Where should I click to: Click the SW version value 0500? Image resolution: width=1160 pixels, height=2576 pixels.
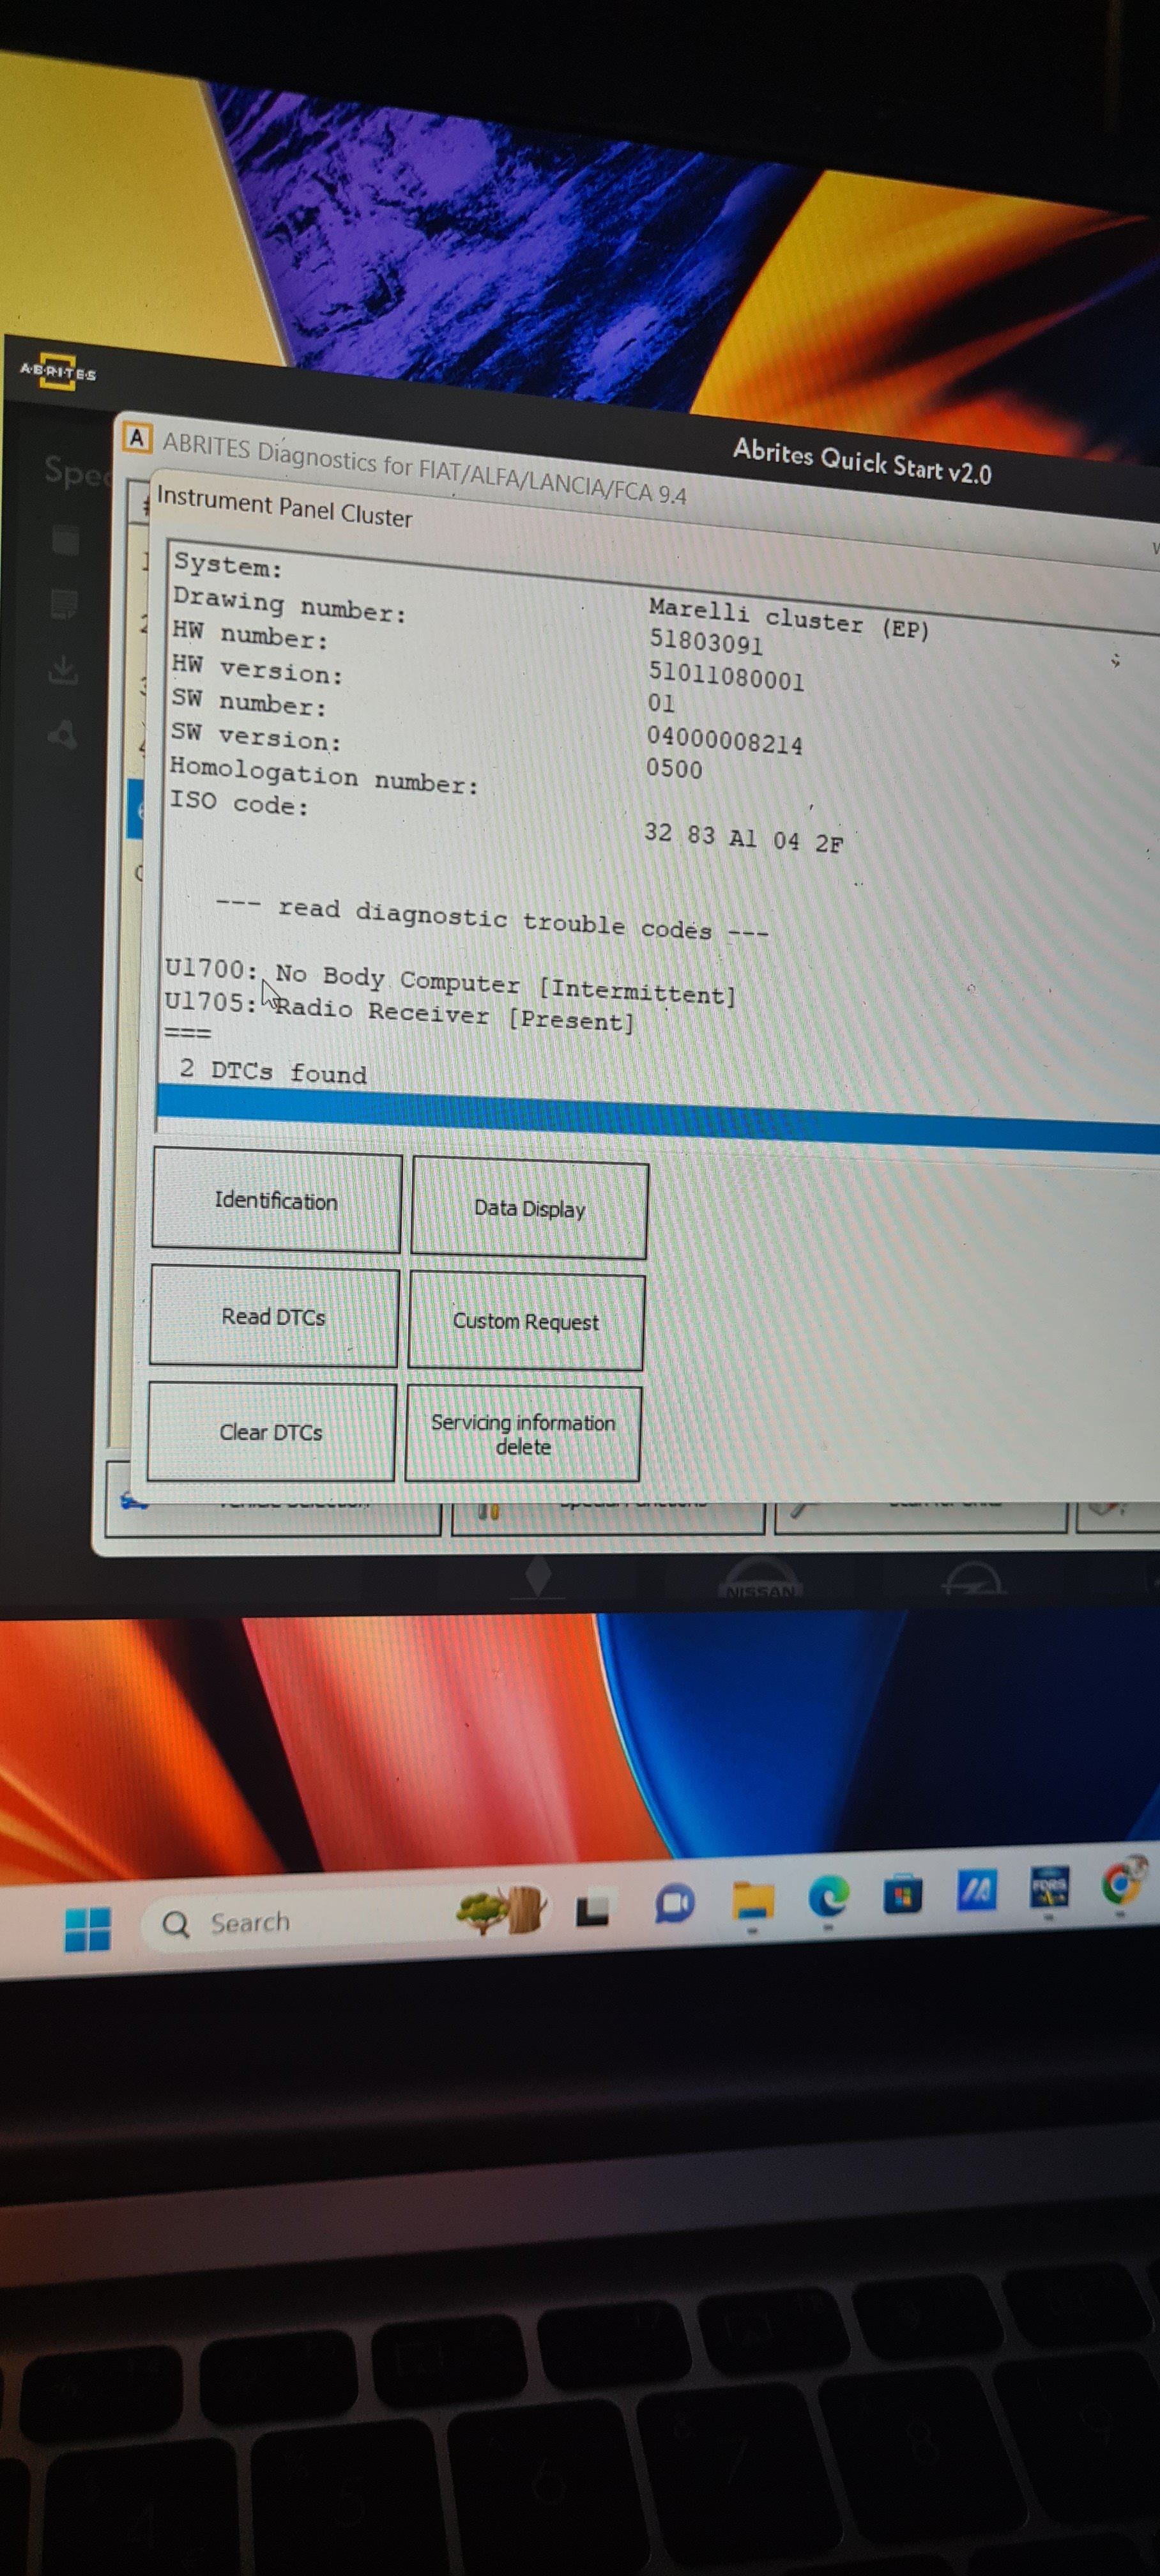pyautogui.click(x=673, y=768)
